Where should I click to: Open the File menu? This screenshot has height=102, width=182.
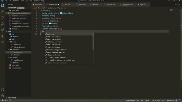6,1
